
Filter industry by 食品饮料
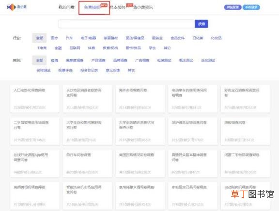[x=178, y=38]
